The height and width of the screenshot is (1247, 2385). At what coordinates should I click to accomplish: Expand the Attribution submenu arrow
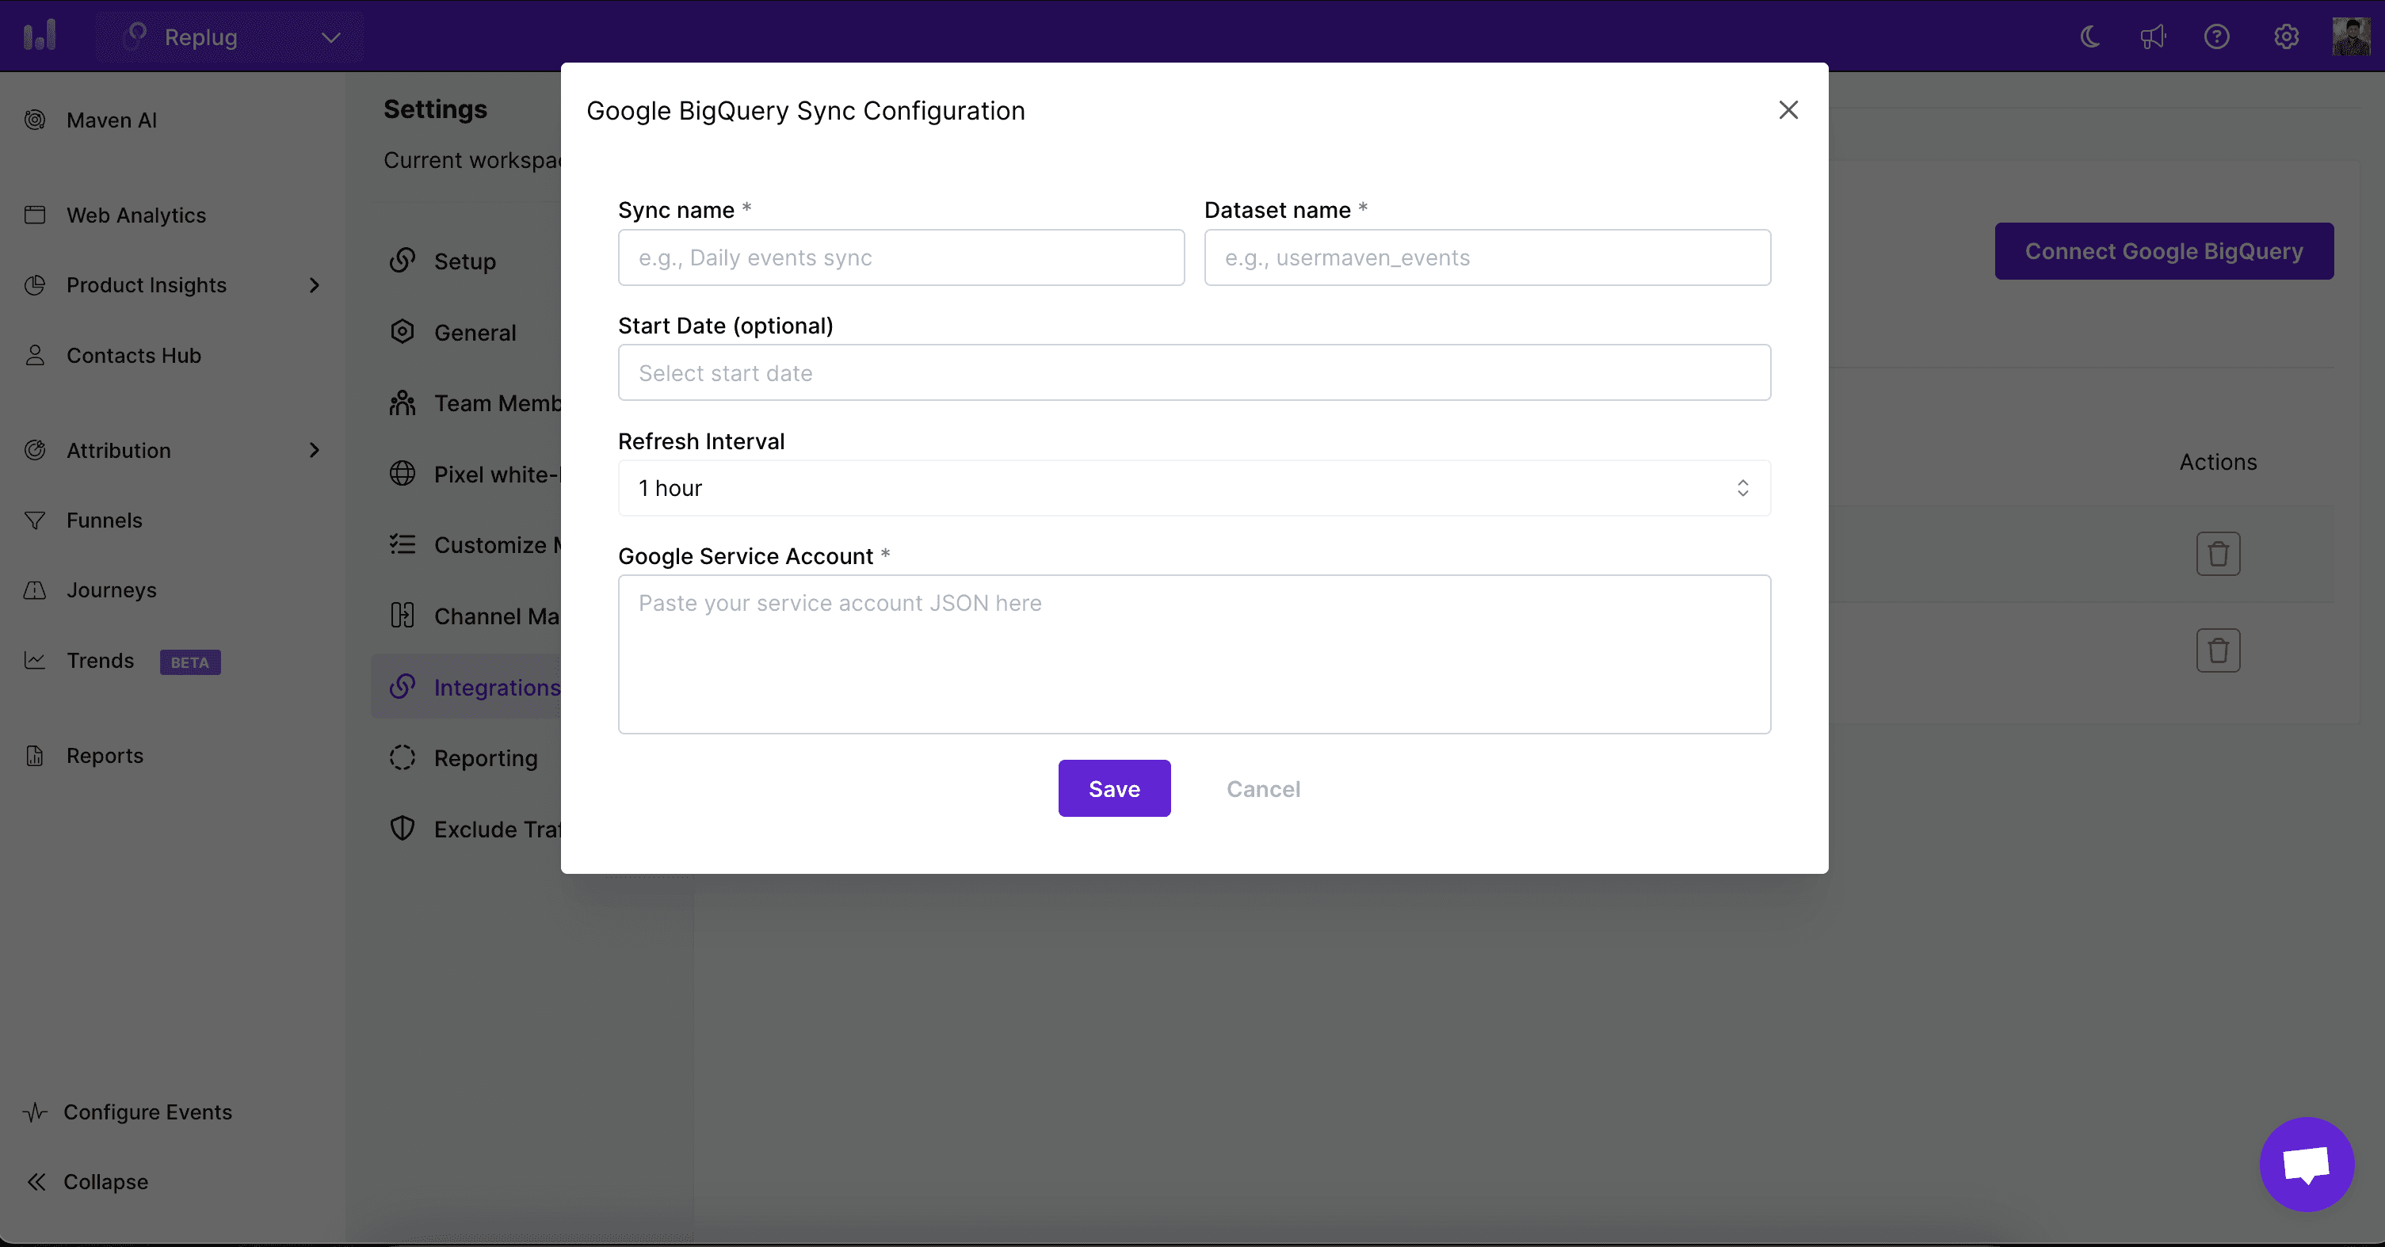(314, 450)
